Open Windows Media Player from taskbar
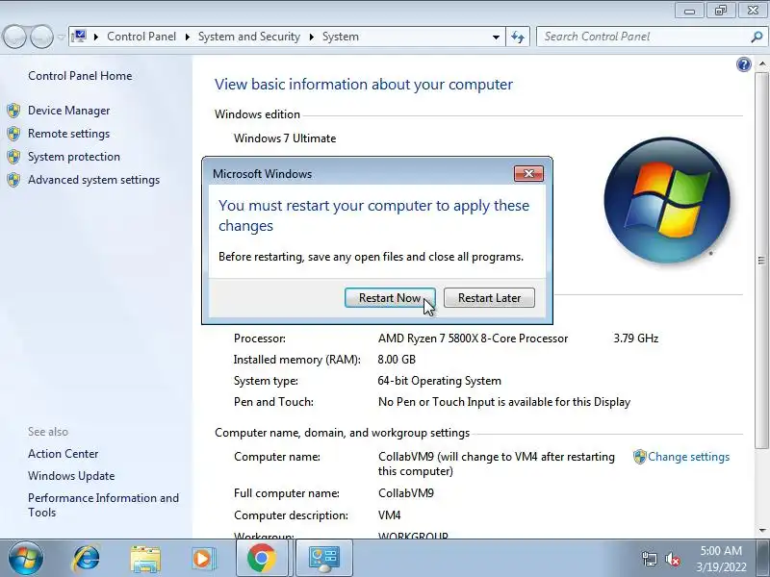 click(202, 559)
